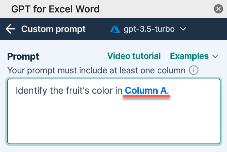
Task: Expand the chevron next to gpt-3.5-turbo
Action: [183, 29]
